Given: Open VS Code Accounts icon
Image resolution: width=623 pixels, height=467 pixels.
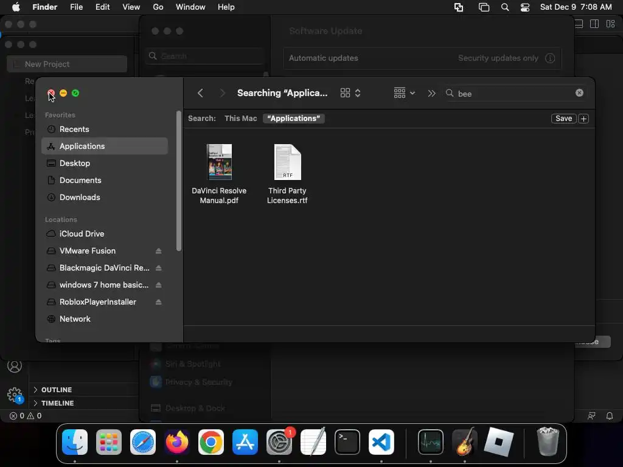Looking at the screenshot, I should coord(15,366).
